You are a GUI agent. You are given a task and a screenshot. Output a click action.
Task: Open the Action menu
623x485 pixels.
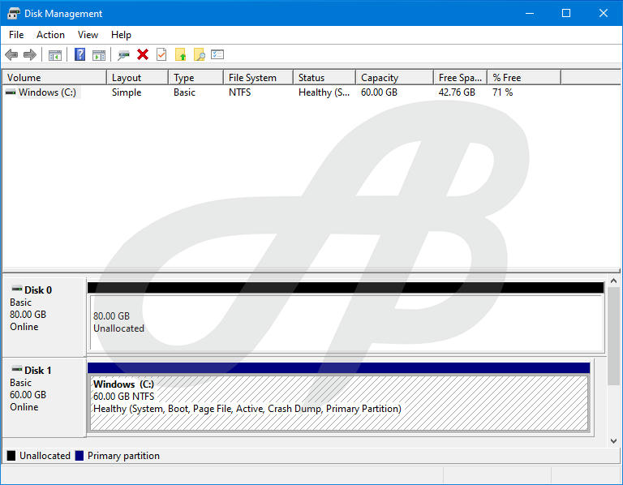pos(50,35)
